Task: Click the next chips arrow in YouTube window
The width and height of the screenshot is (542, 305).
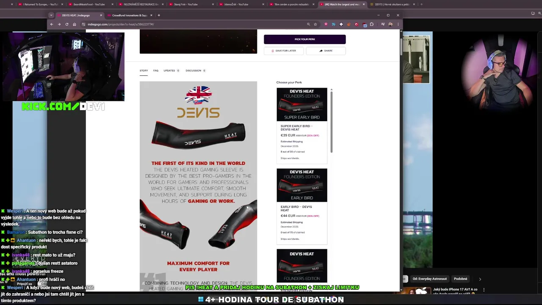Action: coord(480,279)
